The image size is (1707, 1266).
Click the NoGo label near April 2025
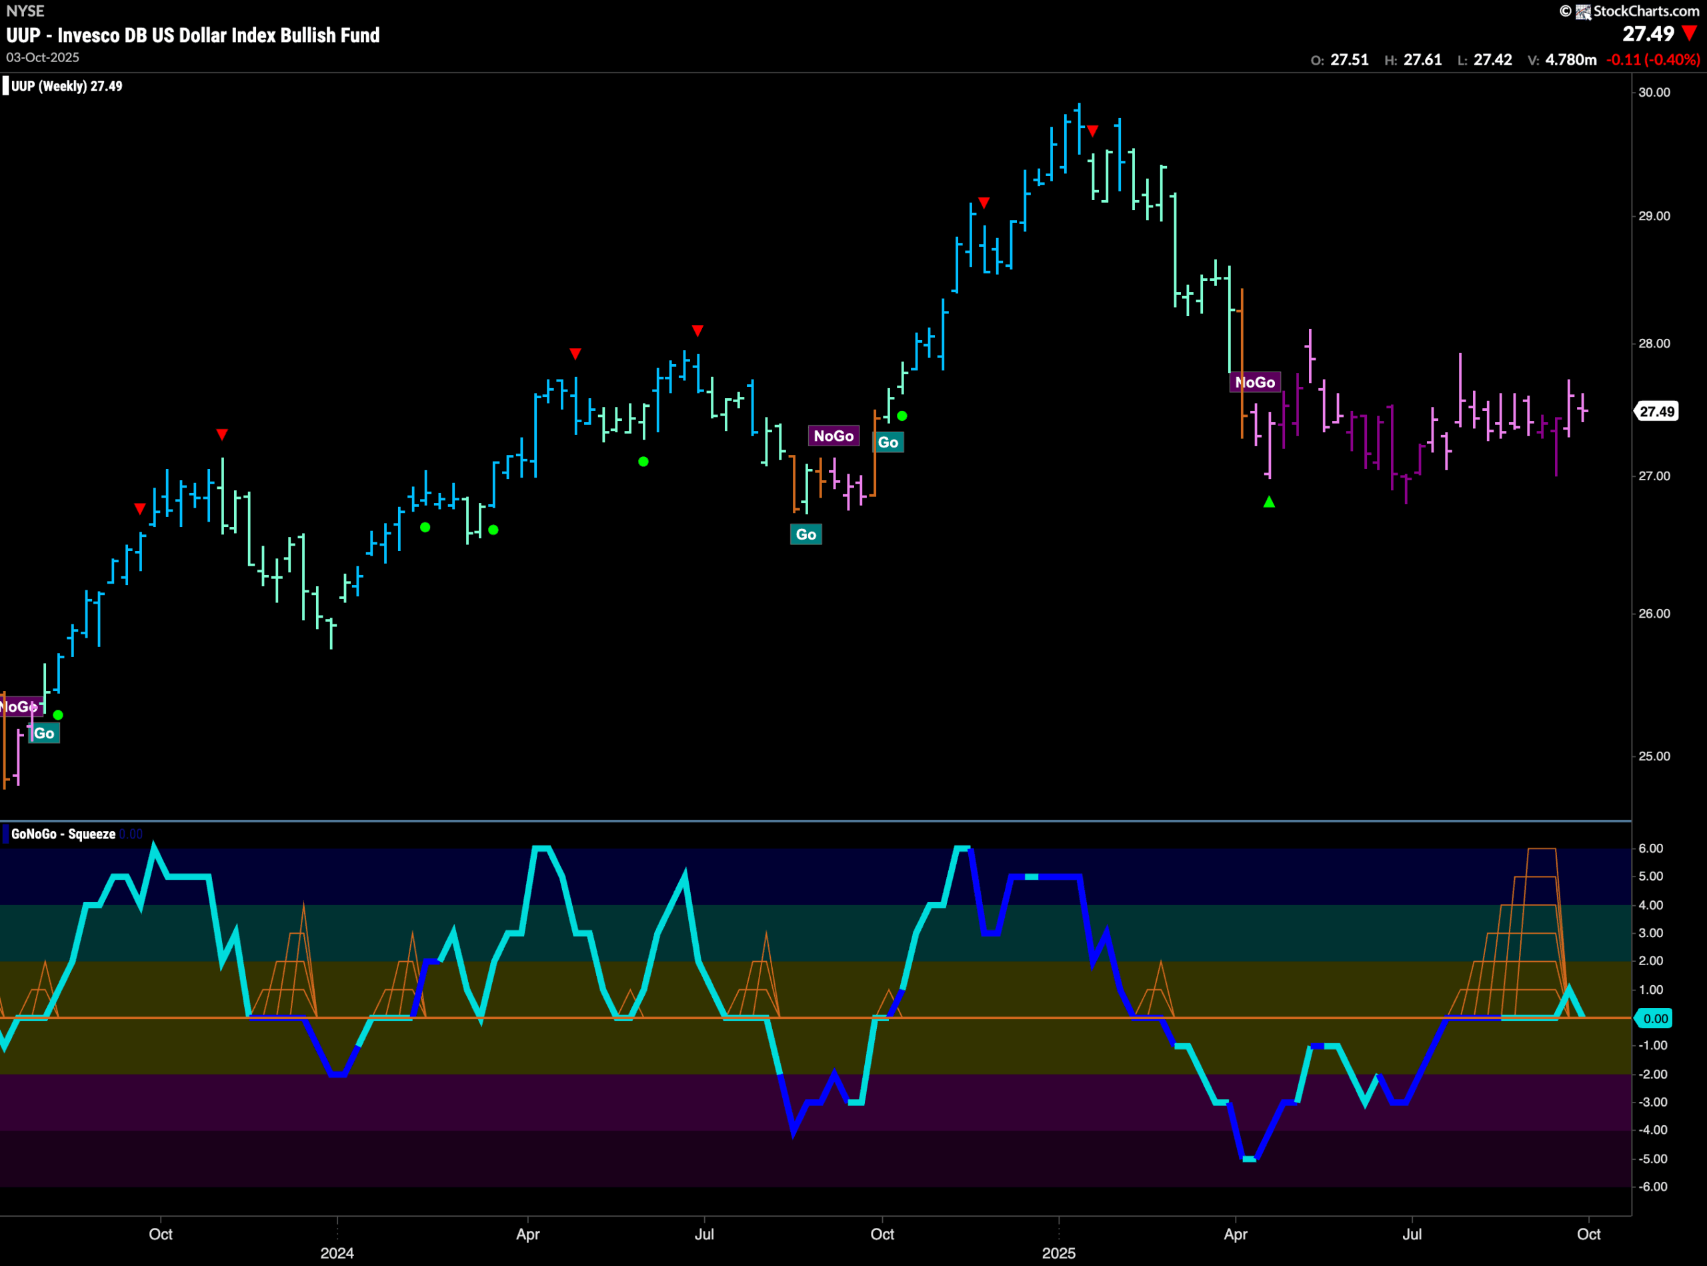[x=1255, y=382]
